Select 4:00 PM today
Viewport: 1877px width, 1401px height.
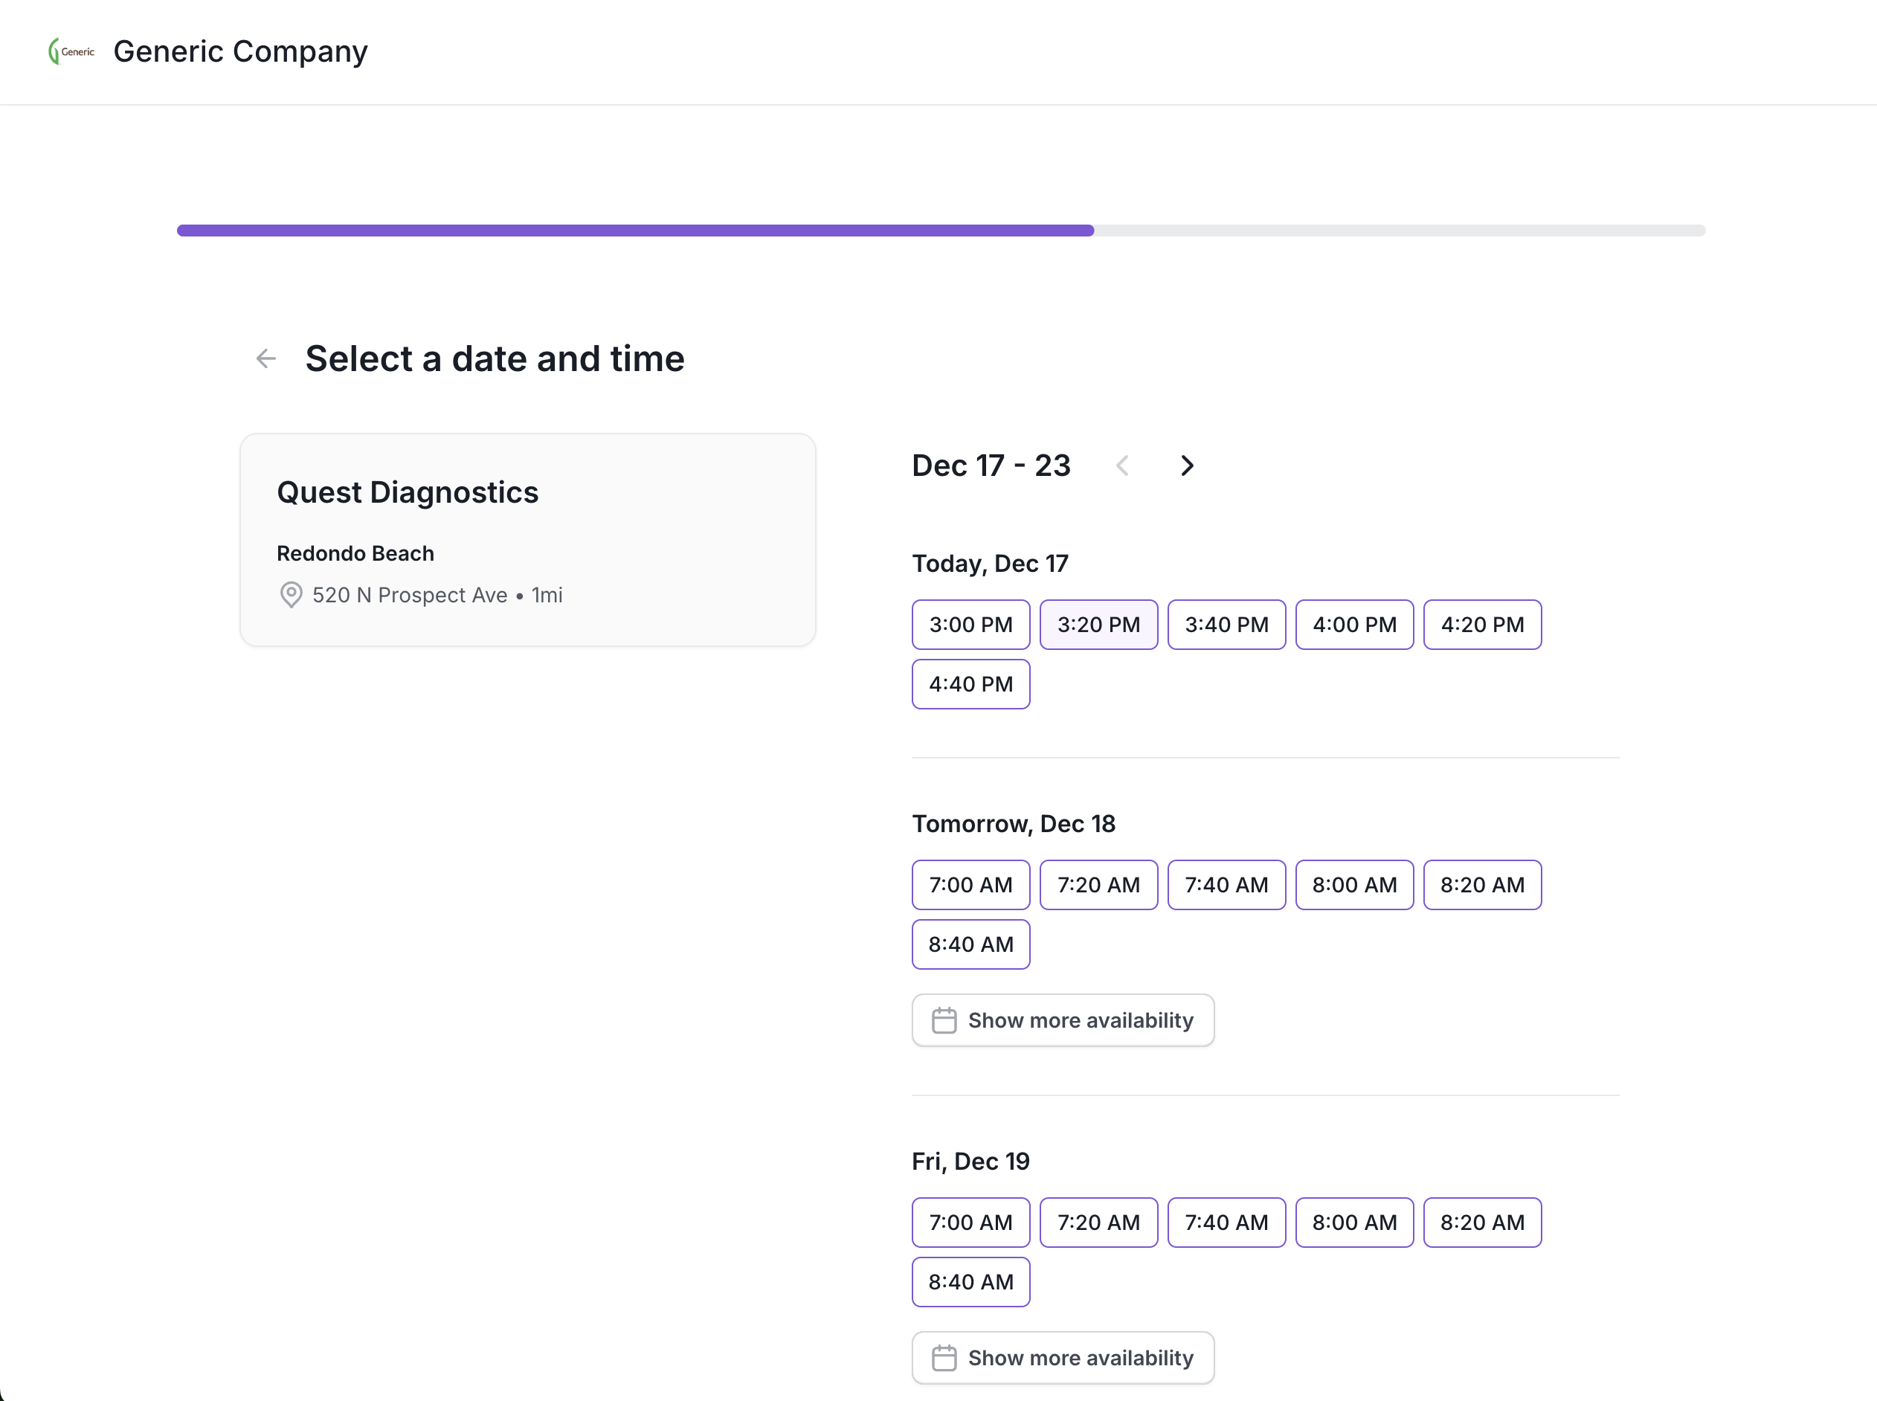point(1353,625)
